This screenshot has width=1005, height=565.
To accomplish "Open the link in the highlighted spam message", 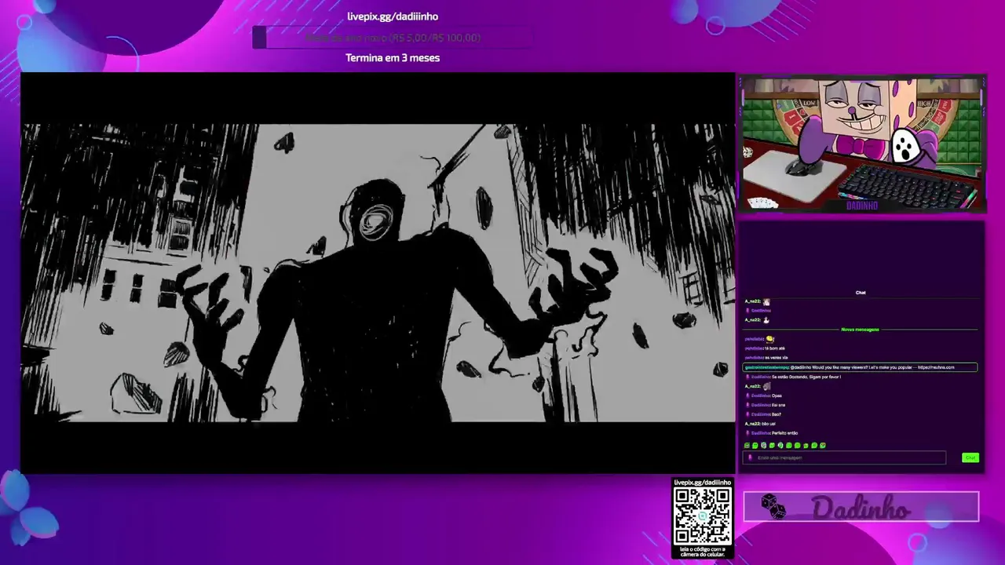I will (x=936, y=367).
